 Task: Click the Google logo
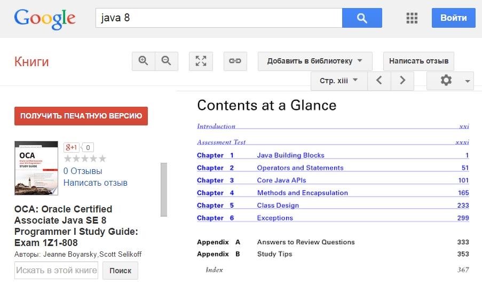point(45,18)
